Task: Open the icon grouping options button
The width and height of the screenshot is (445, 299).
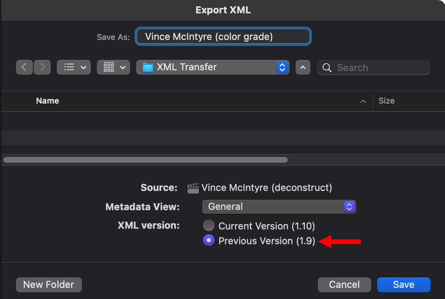Action: pos(113,67)
